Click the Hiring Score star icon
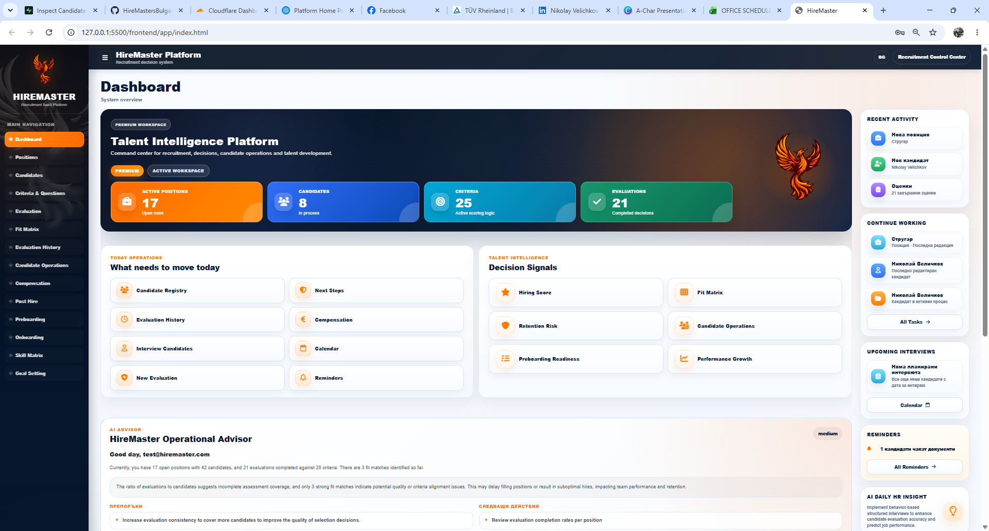Image resolution: width=989 pixels, height=531 pixels. coord(506,292)
